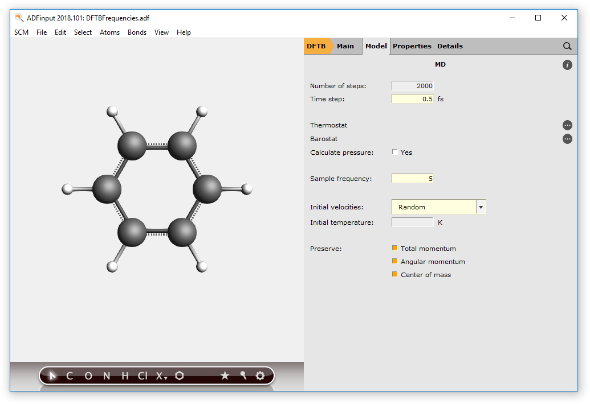This screenshot has width=590, height=404.
Task: Click the search magnifier in panel bar
Action: click(x=567, y=46)
